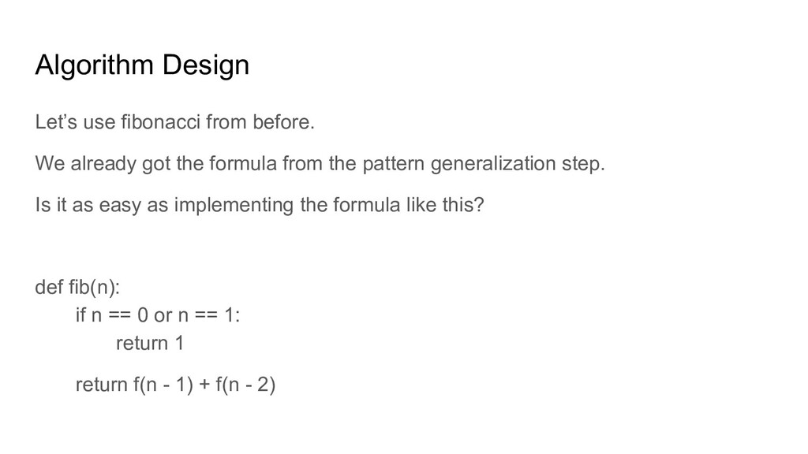Click the "def" keyword in code

[49, 287]
